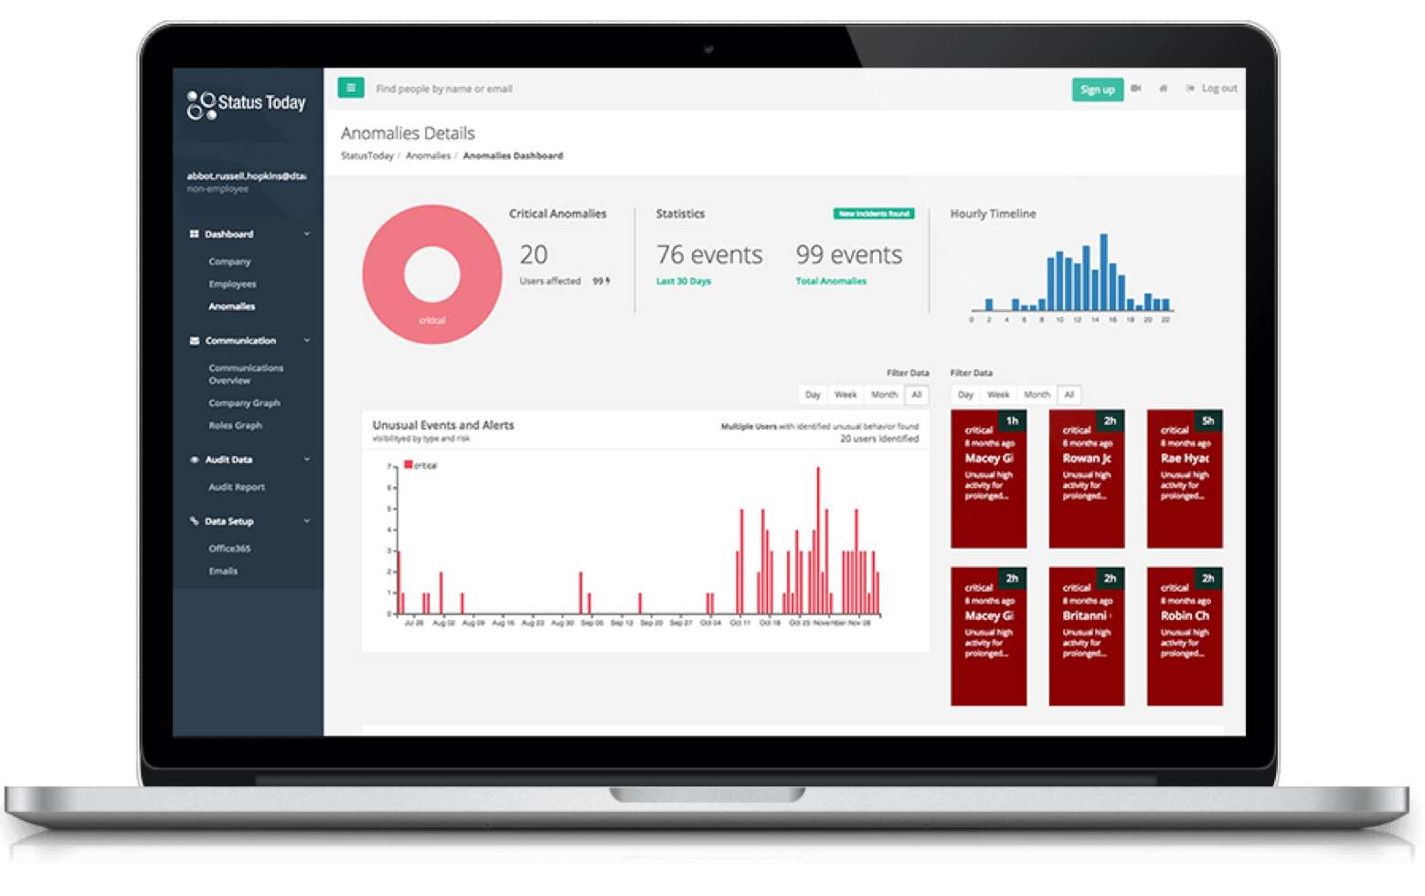Viewport: 1425px width, 896px height.
Task: Click the 20 users affected number
Action: point(534,254)
